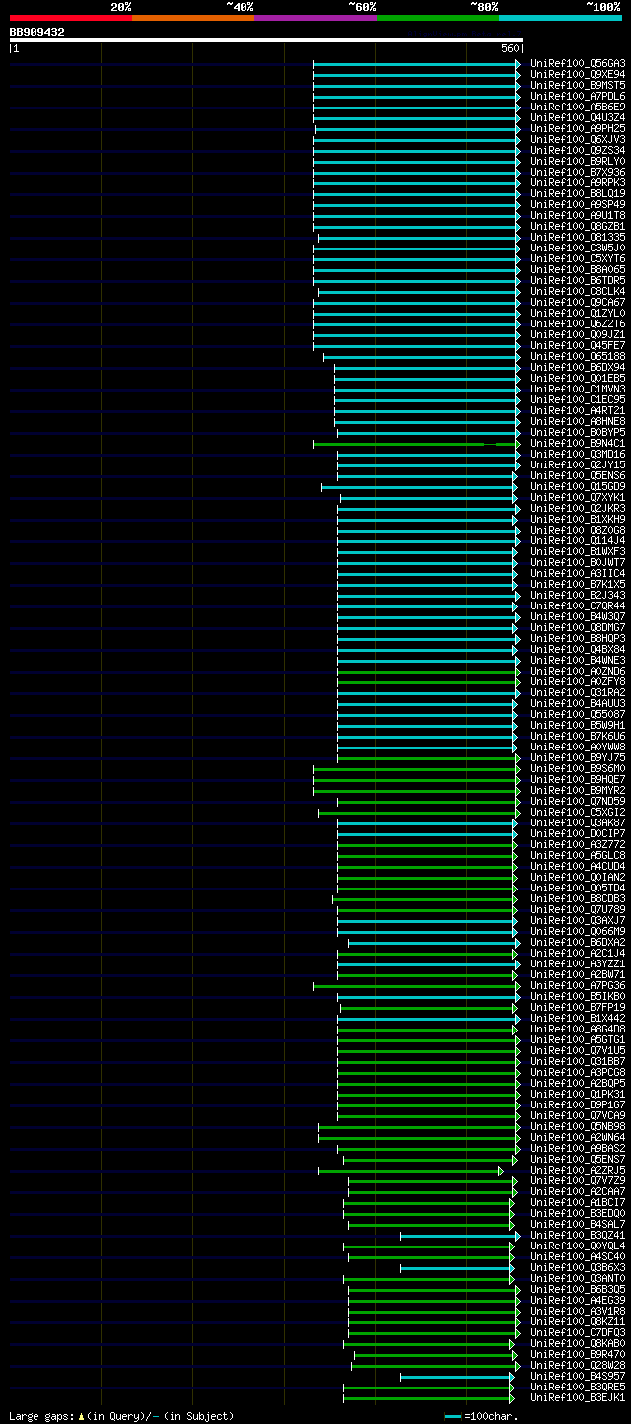Click the purple ~60% identity legend segment
The height and width of the screenshot is (1424, 631).
tap(315, 17)
